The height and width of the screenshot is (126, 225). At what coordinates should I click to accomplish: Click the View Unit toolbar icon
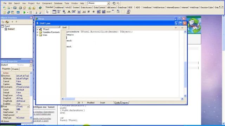pos(5,13)
